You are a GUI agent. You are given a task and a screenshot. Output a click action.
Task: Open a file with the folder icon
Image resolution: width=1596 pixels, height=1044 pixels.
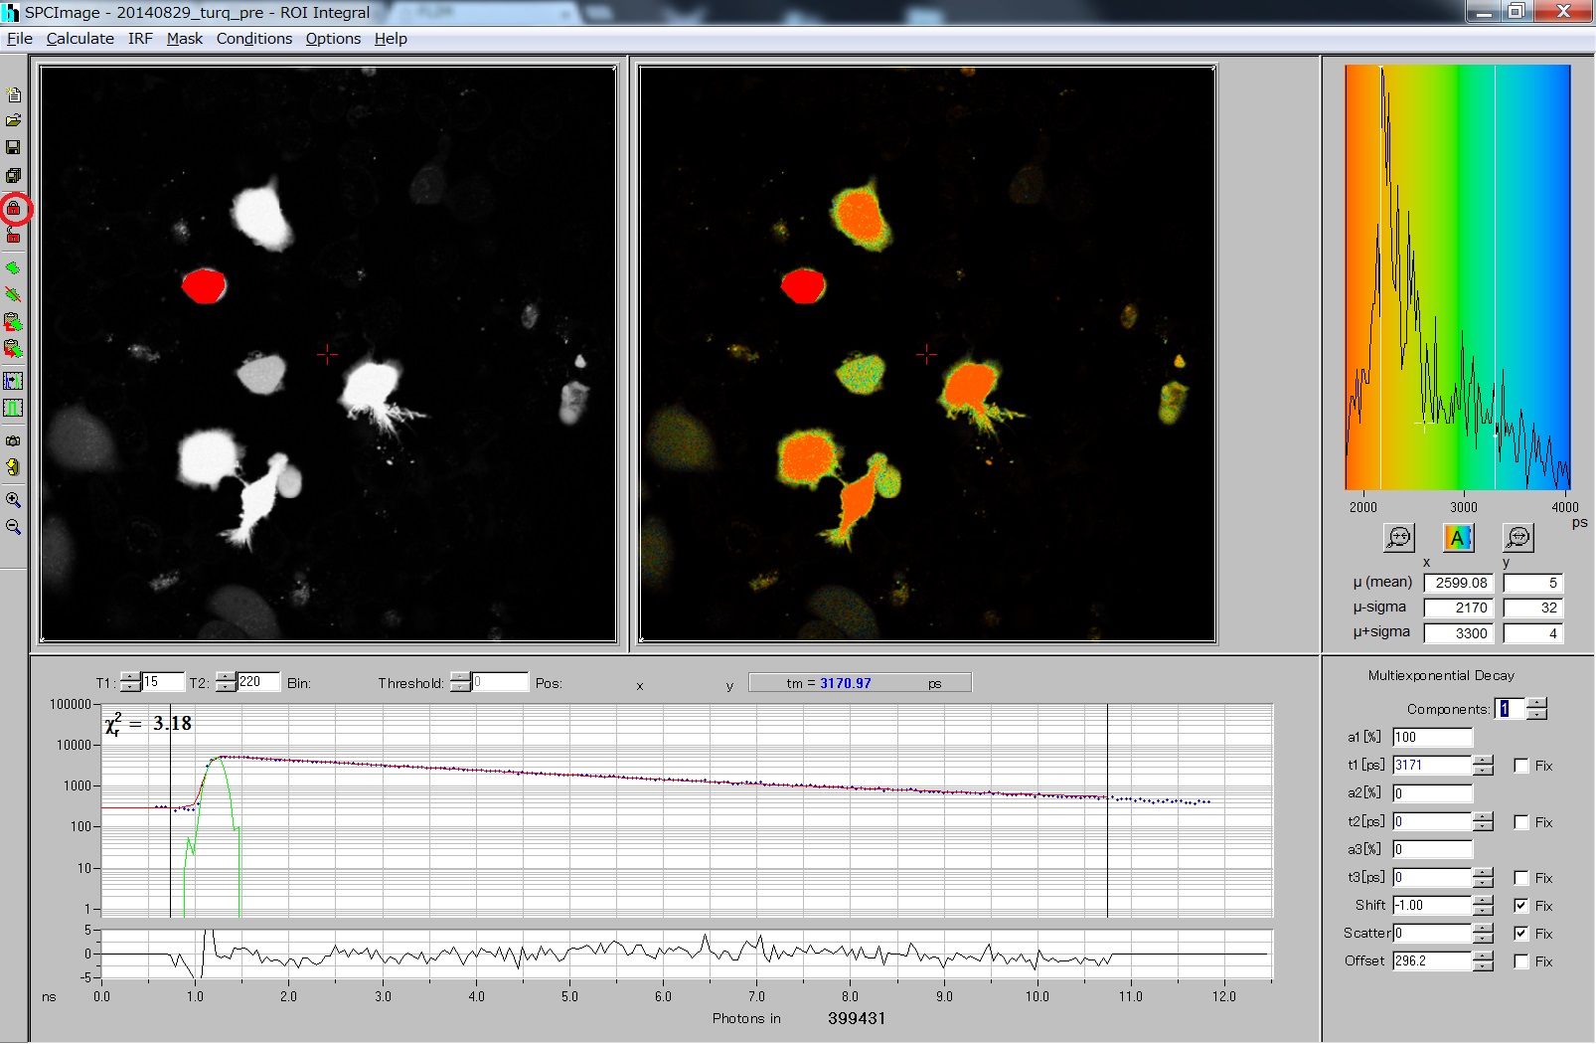tap(14, 120)
